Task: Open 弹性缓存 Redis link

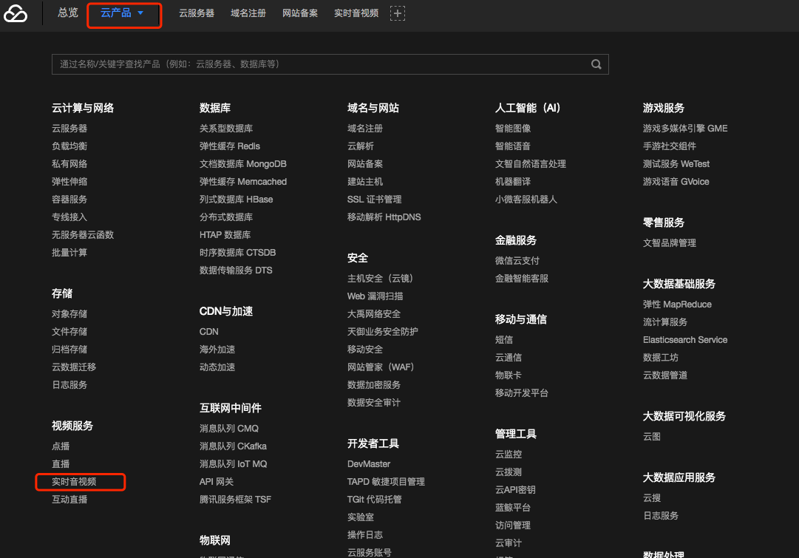Action: (x=229, y=146)
